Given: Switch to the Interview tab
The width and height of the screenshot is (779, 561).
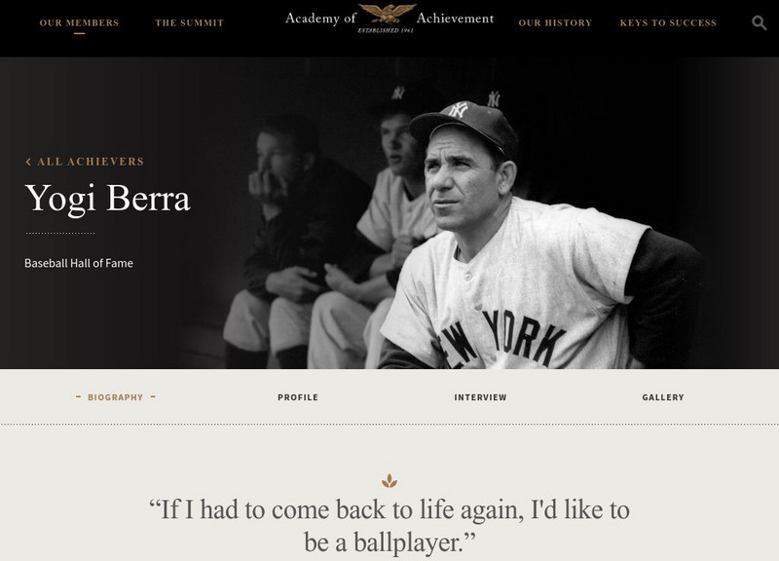Looking at the screenshot, I should pyautogui.click(x=480, y=397).
